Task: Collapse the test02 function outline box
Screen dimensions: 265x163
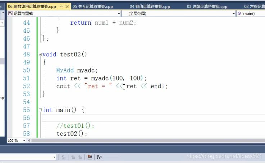Action: 40,54
